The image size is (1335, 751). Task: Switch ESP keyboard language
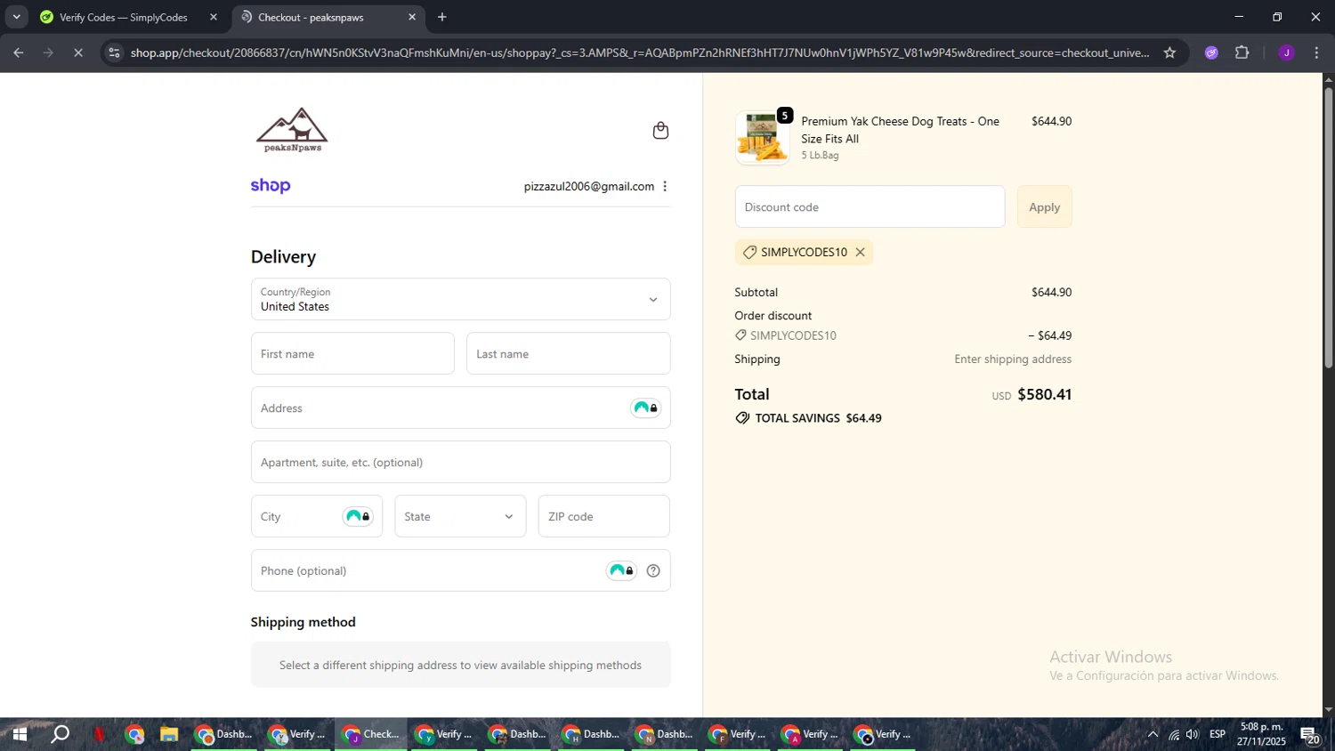click(1218, 734)
